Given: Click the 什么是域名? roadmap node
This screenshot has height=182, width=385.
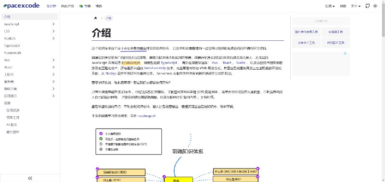Looking at the screenshot, I should tap(236, 179).
